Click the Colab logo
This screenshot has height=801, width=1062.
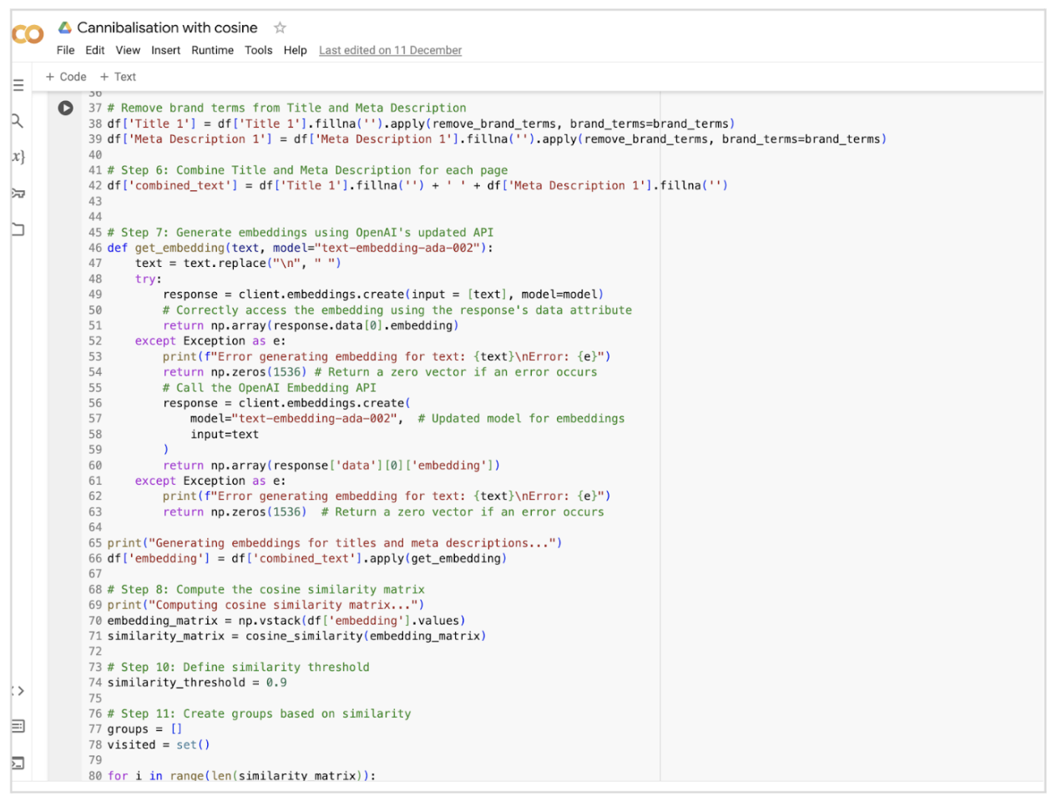pyautogui.click(x=27, y=34)
